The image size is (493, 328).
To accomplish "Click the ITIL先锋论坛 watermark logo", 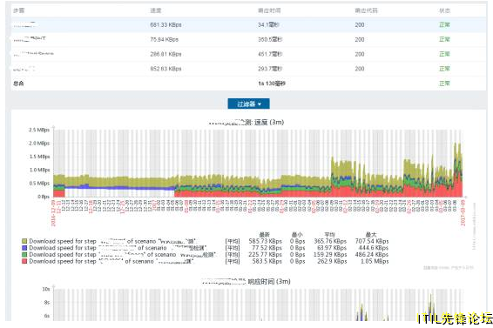I will click(455, 318).
